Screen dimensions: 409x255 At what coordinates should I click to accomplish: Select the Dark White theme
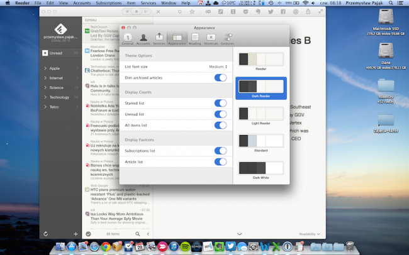pyautogui.click(x=261, y=168)
